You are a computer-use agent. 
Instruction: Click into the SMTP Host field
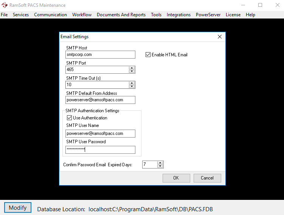100,55
